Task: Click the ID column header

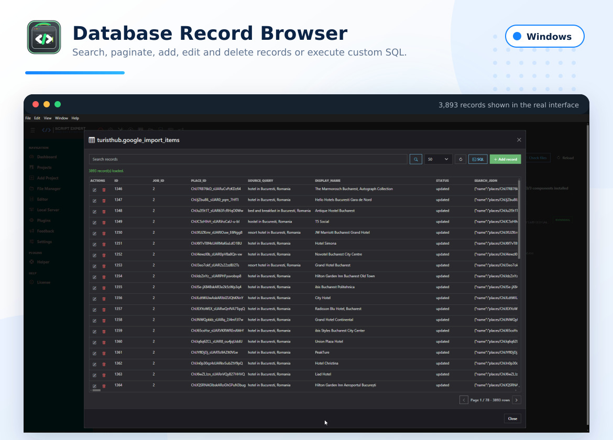Action: (x=116, y=181)
